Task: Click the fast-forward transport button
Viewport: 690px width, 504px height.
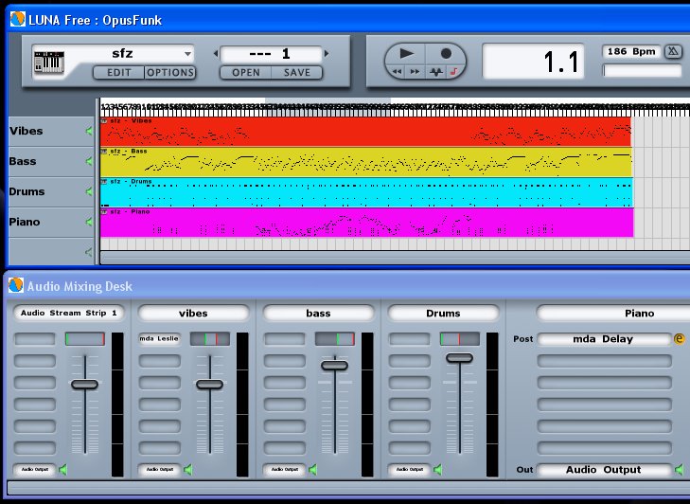Action: pos(415,72)
